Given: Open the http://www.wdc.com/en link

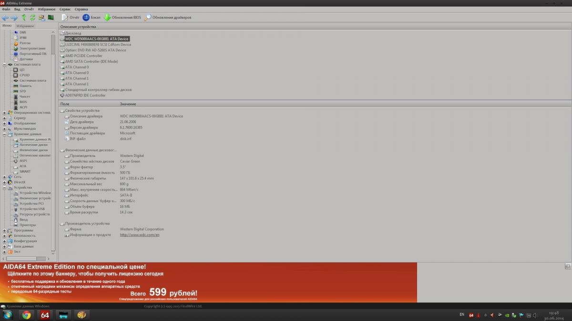Looking at the screenshot, I should [x=140, y=235].
